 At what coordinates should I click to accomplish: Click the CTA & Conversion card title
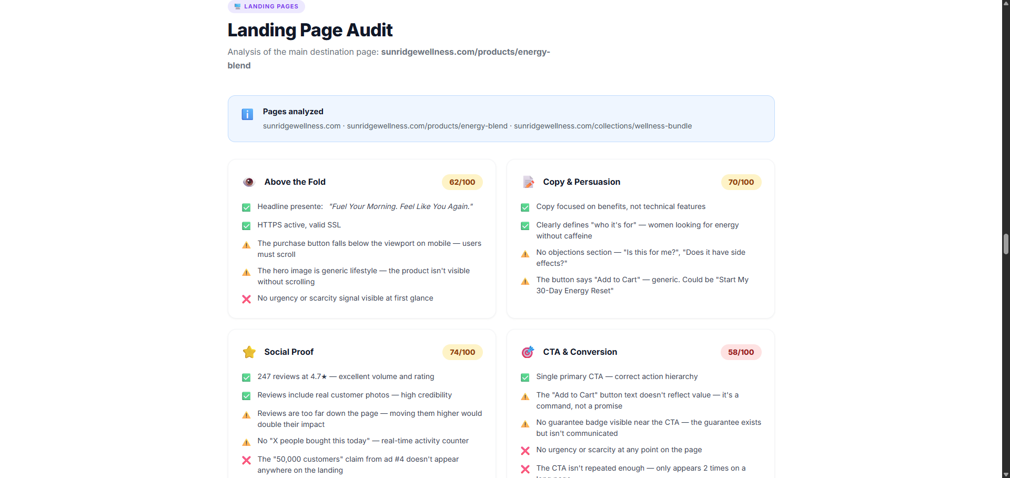pyautogui.click(x=580, y=352)
